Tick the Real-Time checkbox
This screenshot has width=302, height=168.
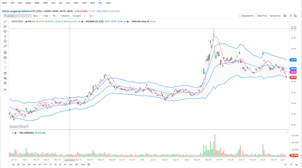pyautogui.click(x=256, y=16)
